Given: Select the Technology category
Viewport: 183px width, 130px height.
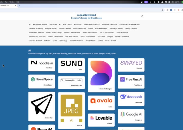Looking at the screenshot, I should point(63,41).
